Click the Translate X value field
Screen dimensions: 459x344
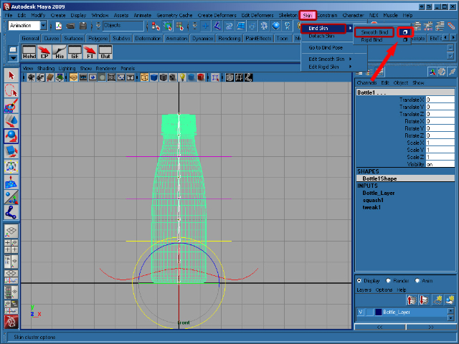(440, 100)
